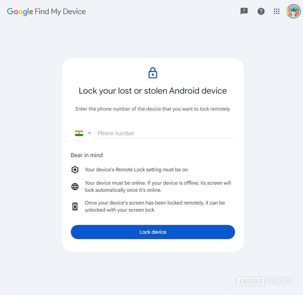Screen dimensions: 303x295
Task: Click the globe online icon
Action: [x=75, y=187]
